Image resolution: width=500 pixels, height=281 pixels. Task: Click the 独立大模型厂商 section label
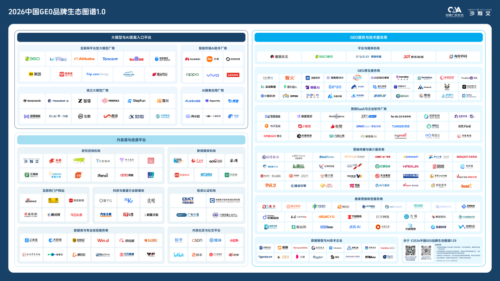click(x=97, y=91)
